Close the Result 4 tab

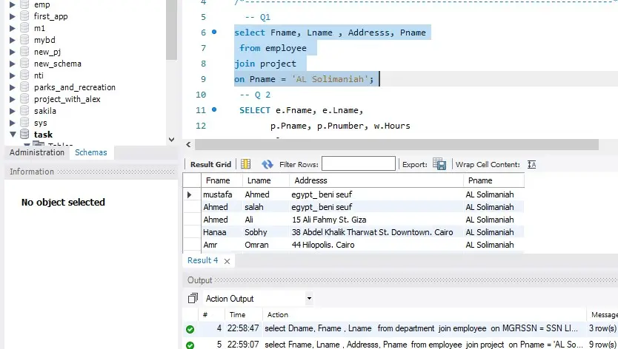(x=227, y=261)
